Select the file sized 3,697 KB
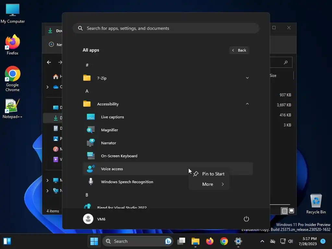The height and width of the screenshot is (249, 332). 284,105
